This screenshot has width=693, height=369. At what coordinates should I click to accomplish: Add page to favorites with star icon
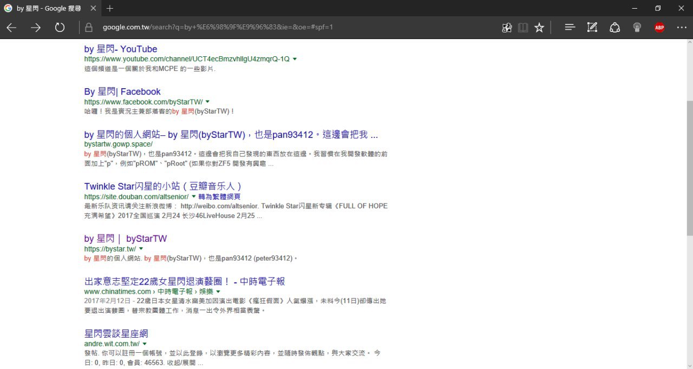pyautogui.click(x=539, y=28)
